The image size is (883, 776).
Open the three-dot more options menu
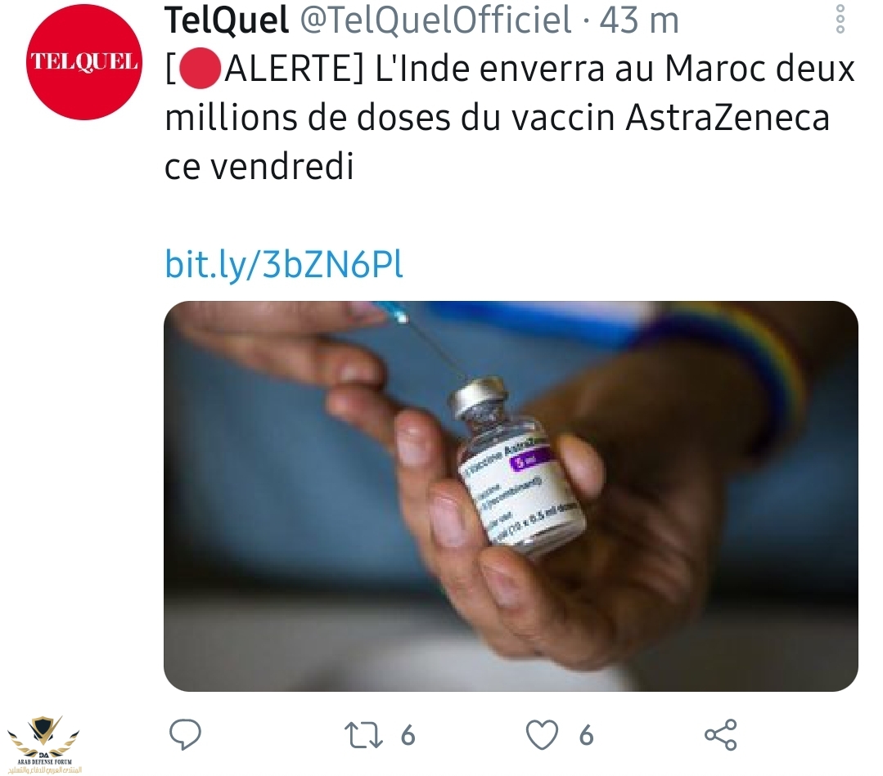pyautogui.click(x=840, y=19)
